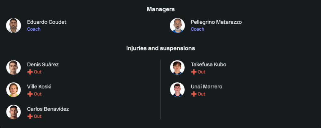This screenshot has width=321, height=128.
Task: Select Carlos Benavídez's avatar image
Action: pos(13,112)
